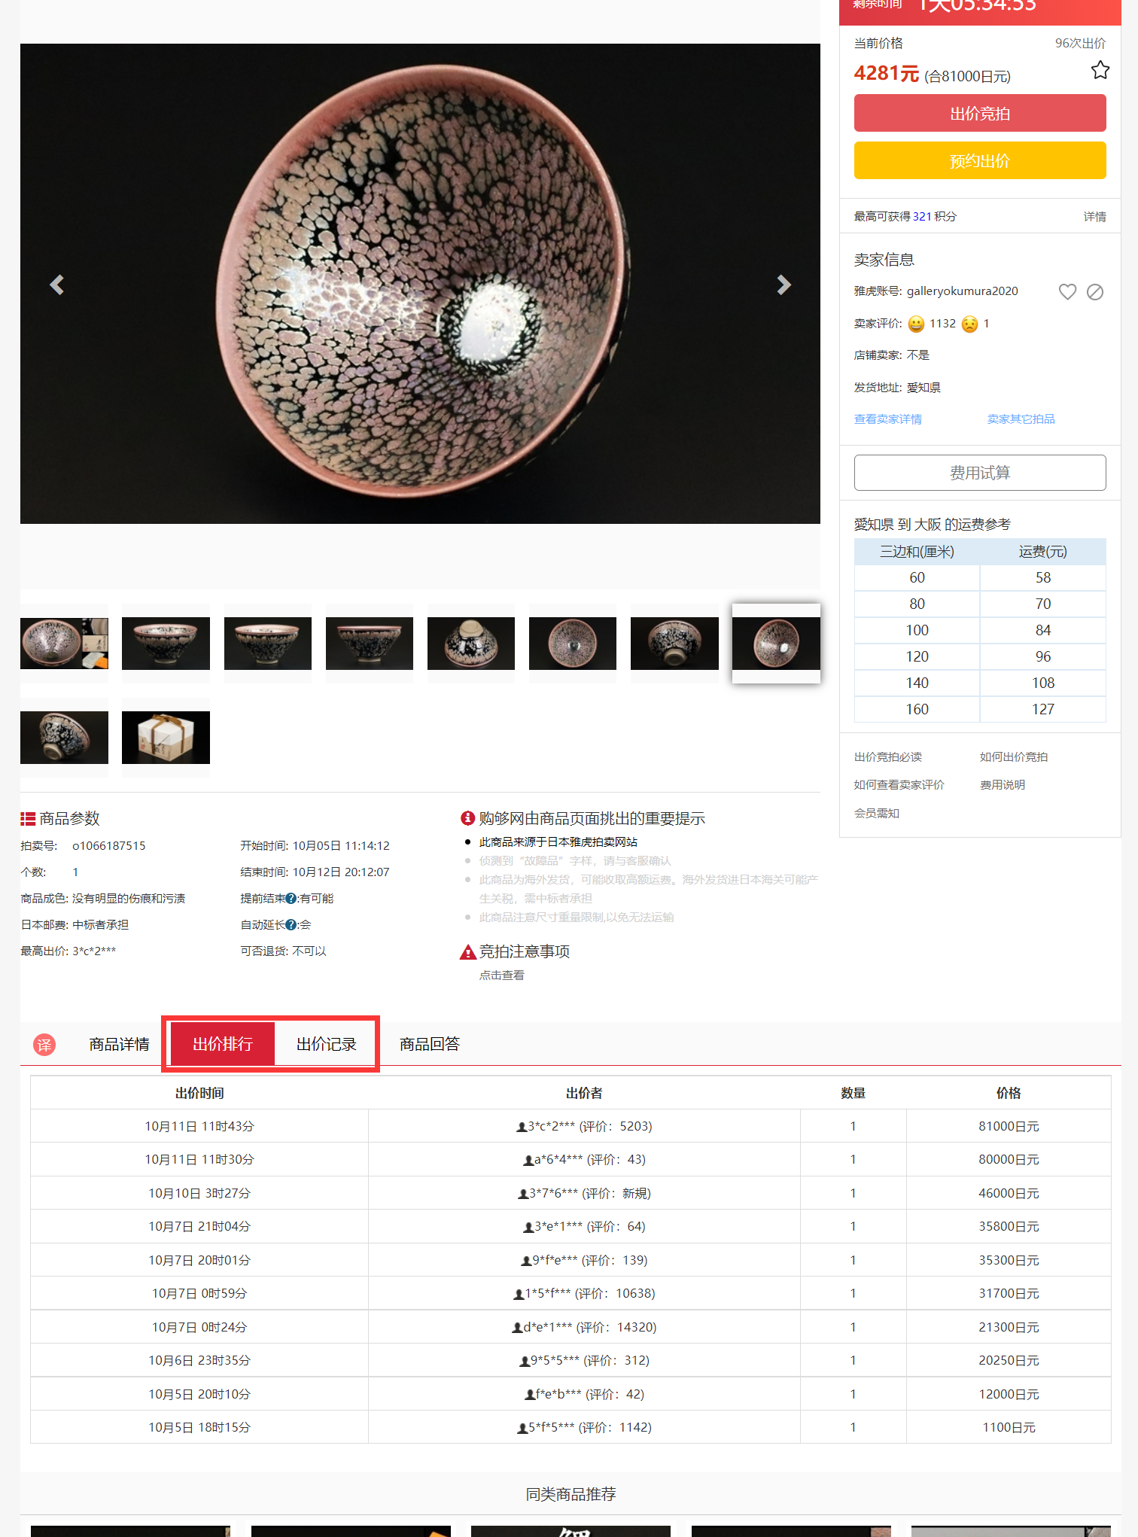Screen dimensions: 1138x1537
Task: Click the 1100日元 price cell
Action: [x=1009, y=1428]
